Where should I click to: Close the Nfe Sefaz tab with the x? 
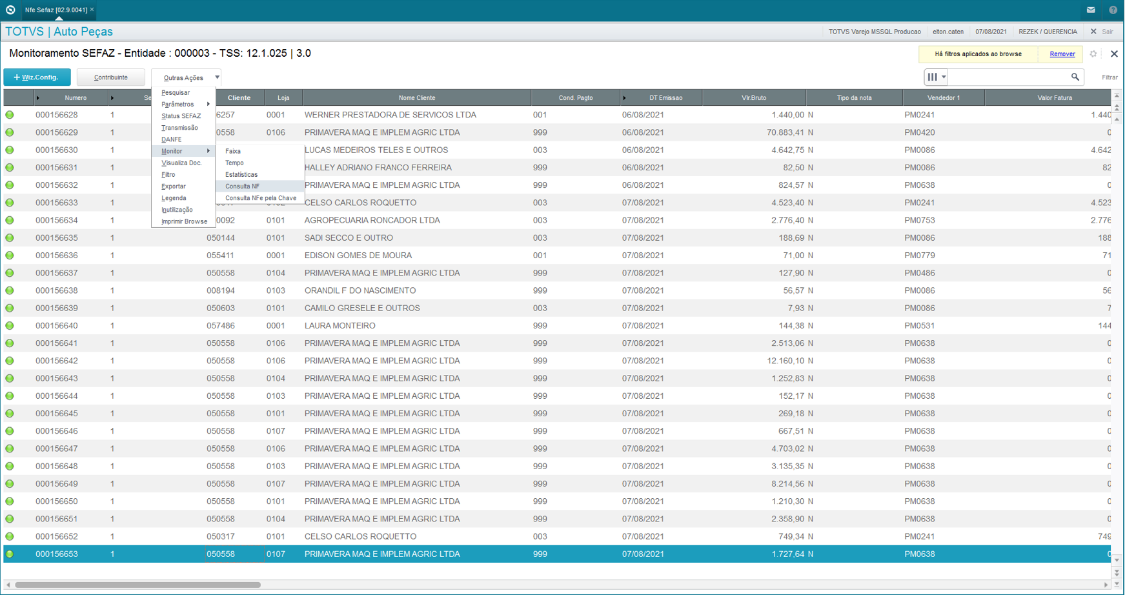tap(92, 10)
